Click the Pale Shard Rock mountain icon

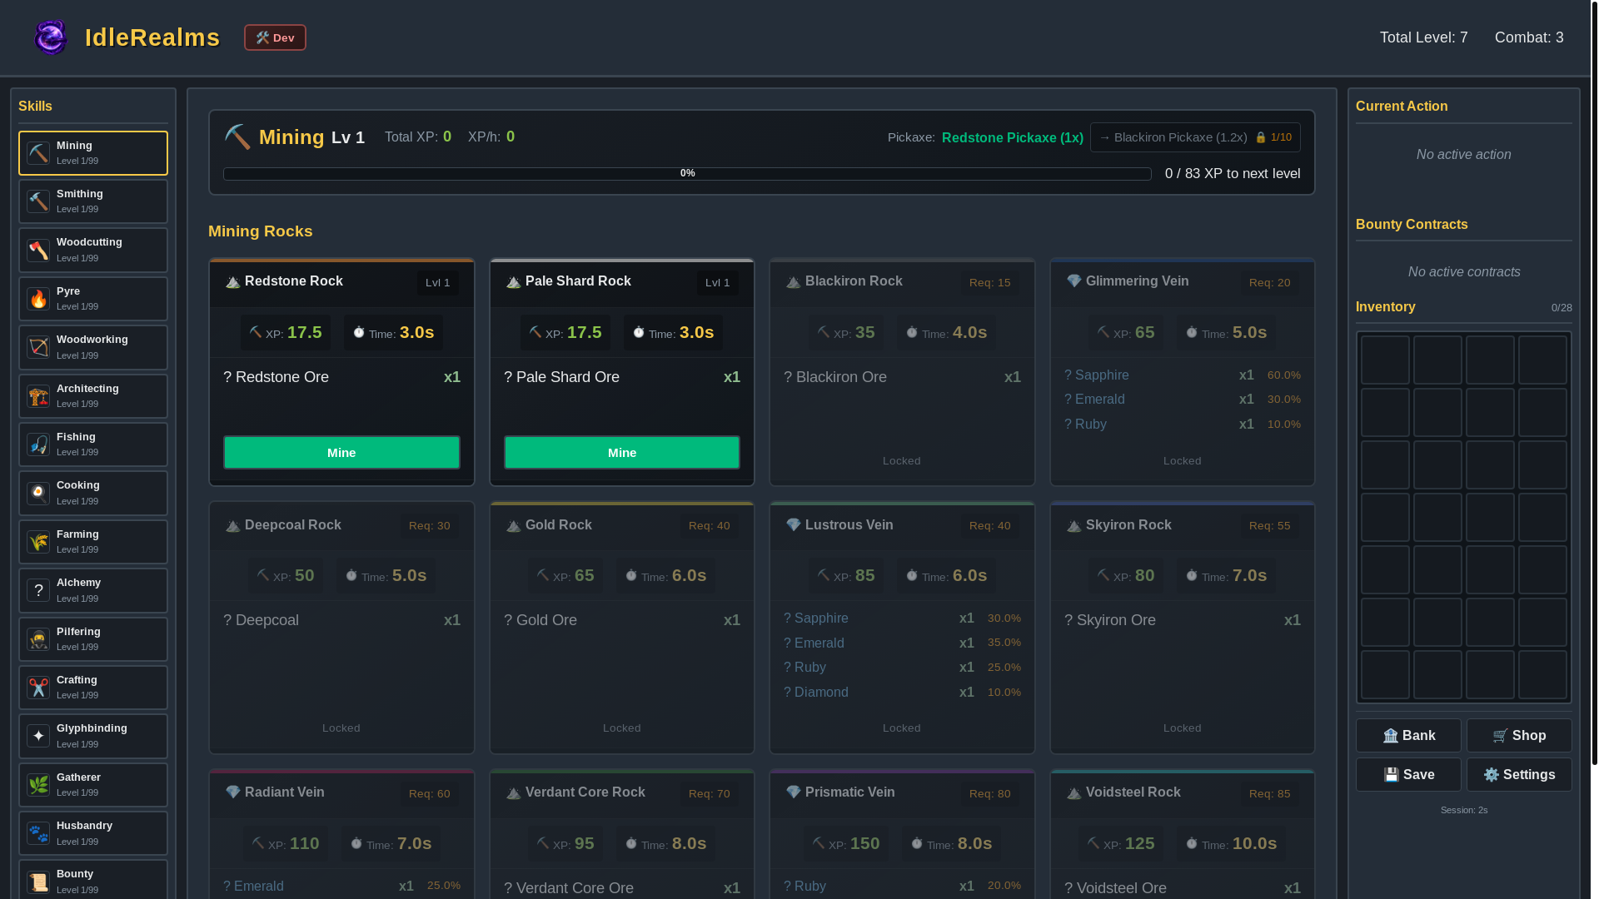[x=514, y=282]
